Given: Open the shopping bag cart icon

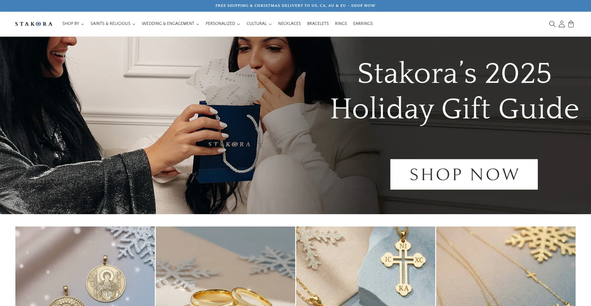Looking at the screenshot, I should coord(571,24).
